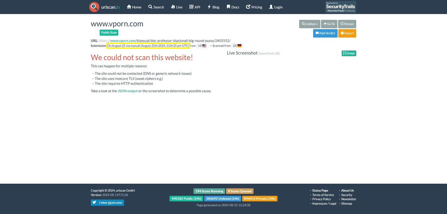Click the submission date text

[x=148, y=46]
